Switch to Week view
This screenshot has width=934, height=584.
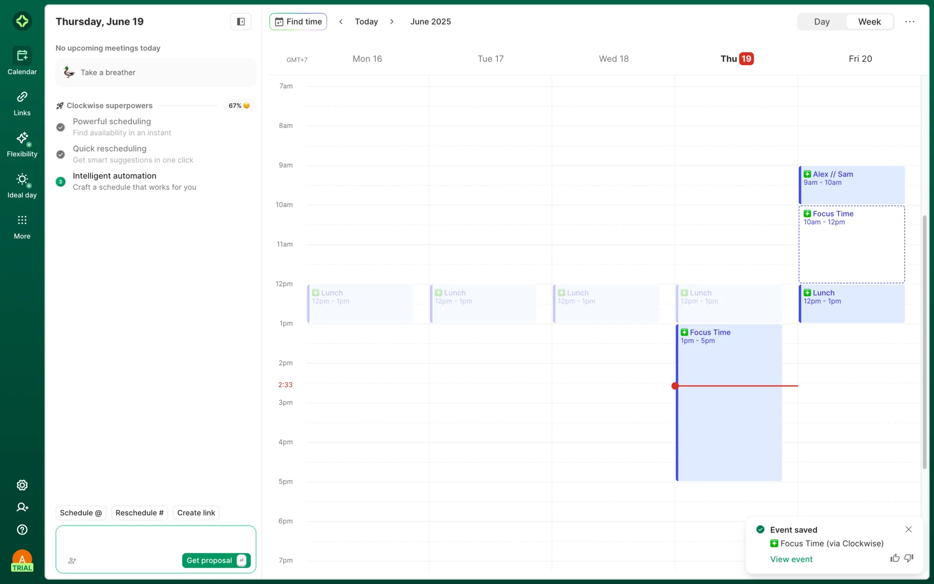coord(869,21)
